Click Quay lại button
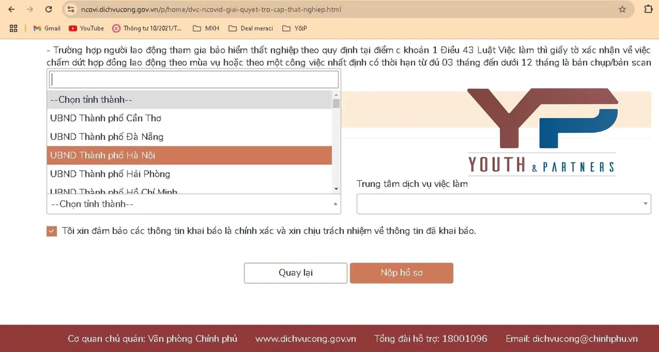The height and width of the screenshot is (352, 659). tap(296, 273)
